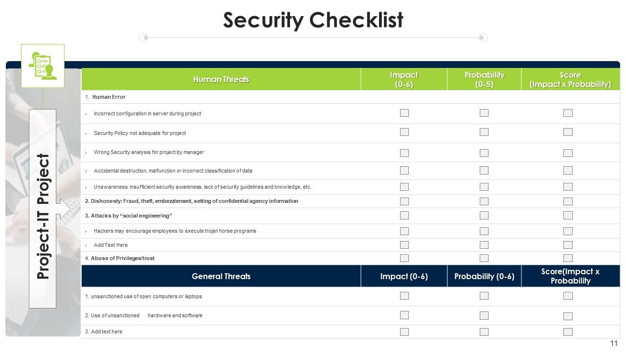Select the Human Threats column header
Viewport: 626px width, 352px height.
221,79
